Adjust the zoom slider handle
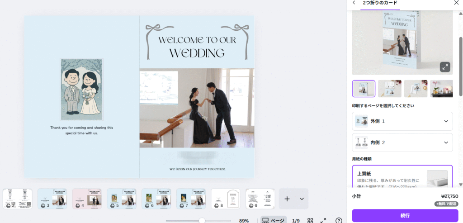463x223 pixels. 202,221
